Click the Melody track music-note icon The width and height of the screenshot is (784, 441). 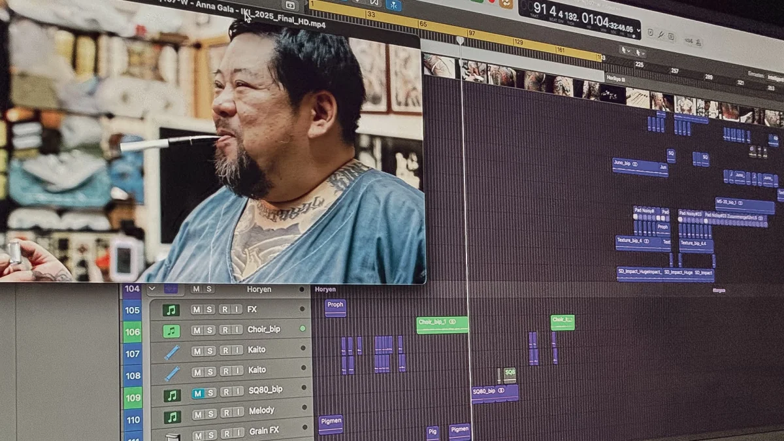coord(172,416)
